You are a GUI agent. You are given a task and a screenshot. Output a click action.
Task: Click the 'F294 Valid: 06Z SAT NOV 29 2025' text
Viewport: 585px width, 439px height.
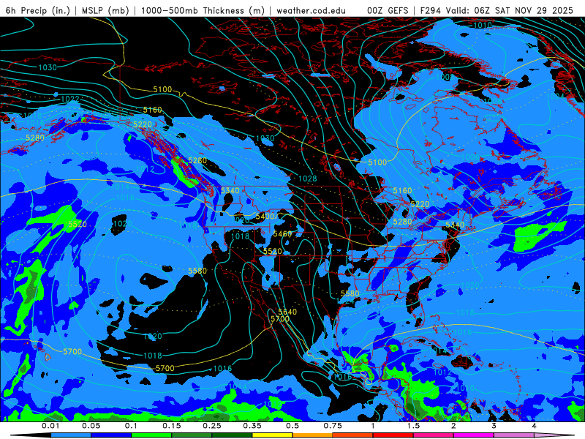pyautogui.click(x=497, y=10)
